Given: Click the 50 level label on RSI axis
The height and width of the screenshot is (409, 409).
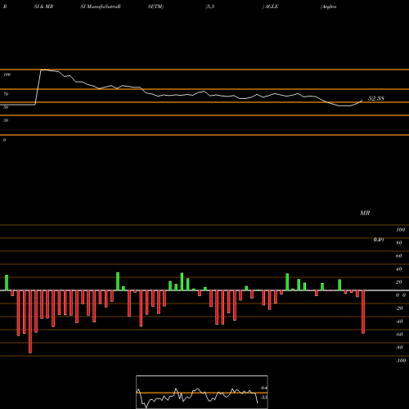Looking at the screenshot, I should (x=6, y=107).
